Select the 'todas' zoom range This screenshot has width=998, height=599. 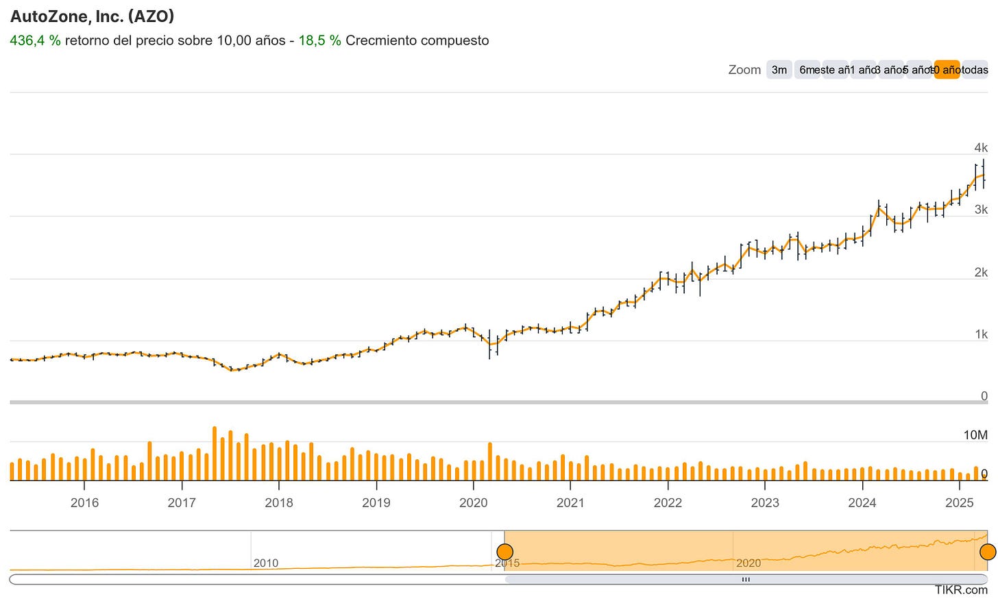975,70
